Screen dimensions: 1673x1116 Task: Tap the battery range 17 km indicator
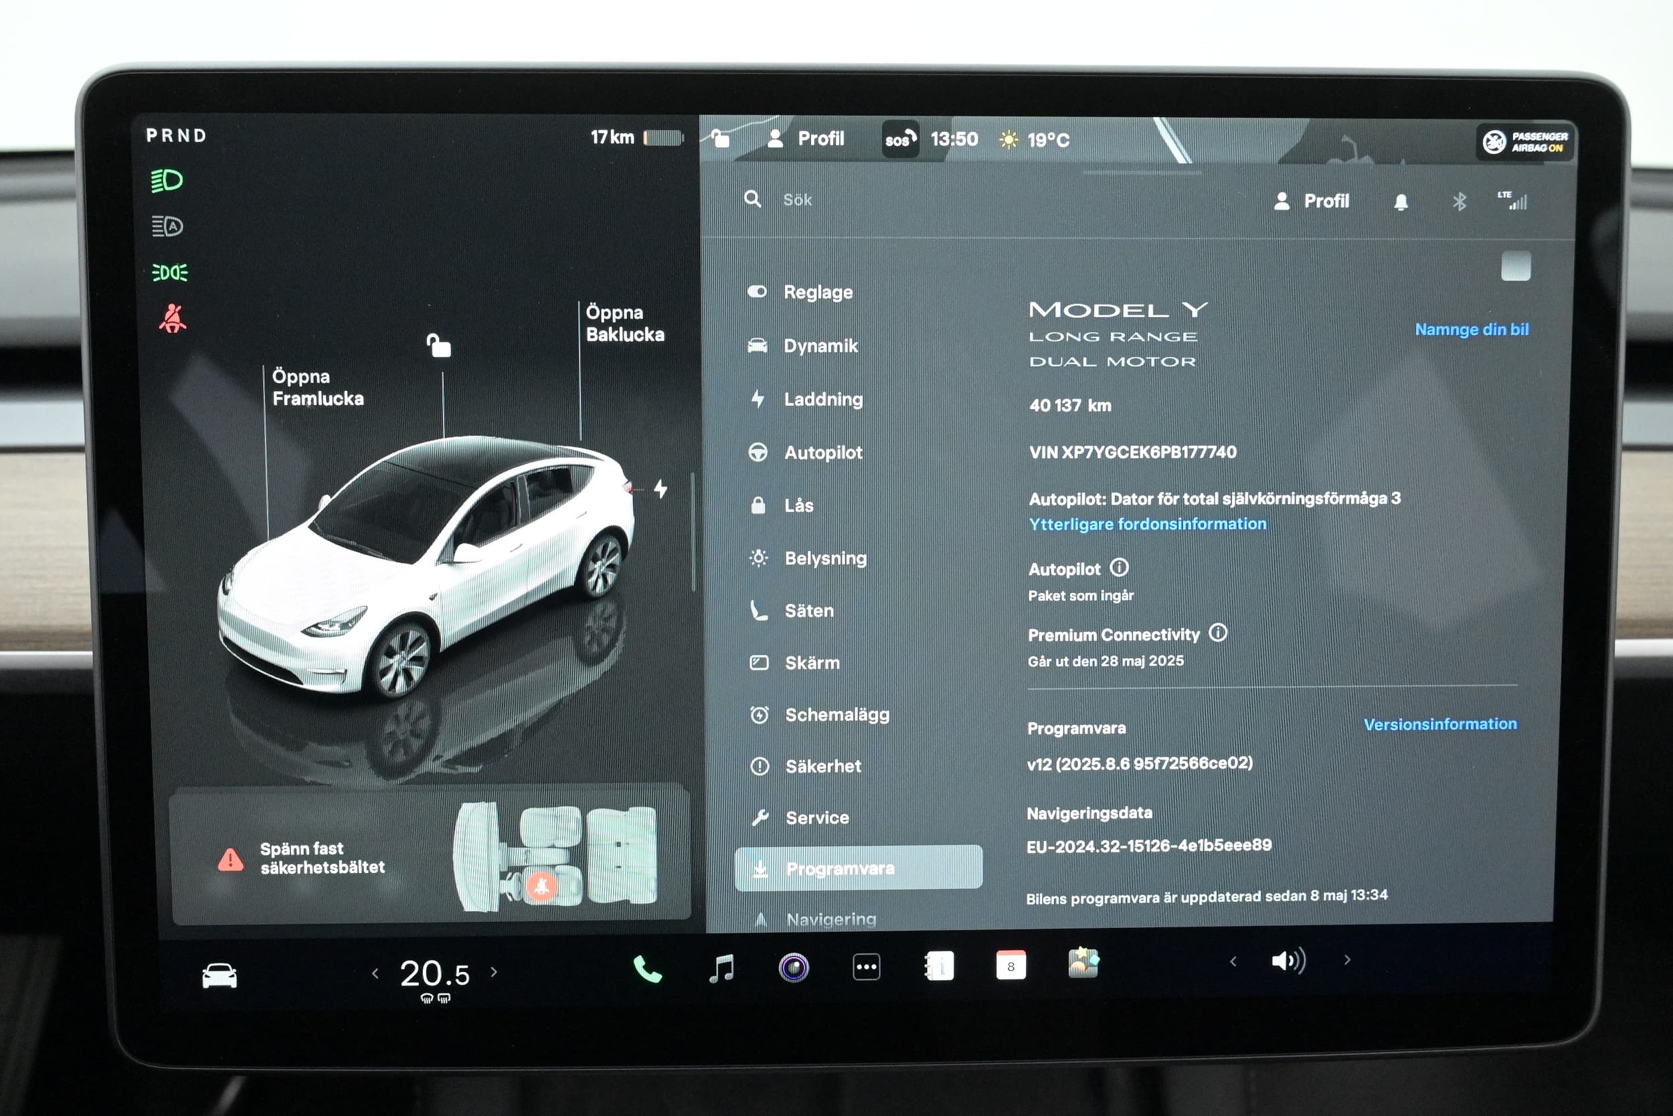coord(636,137)
